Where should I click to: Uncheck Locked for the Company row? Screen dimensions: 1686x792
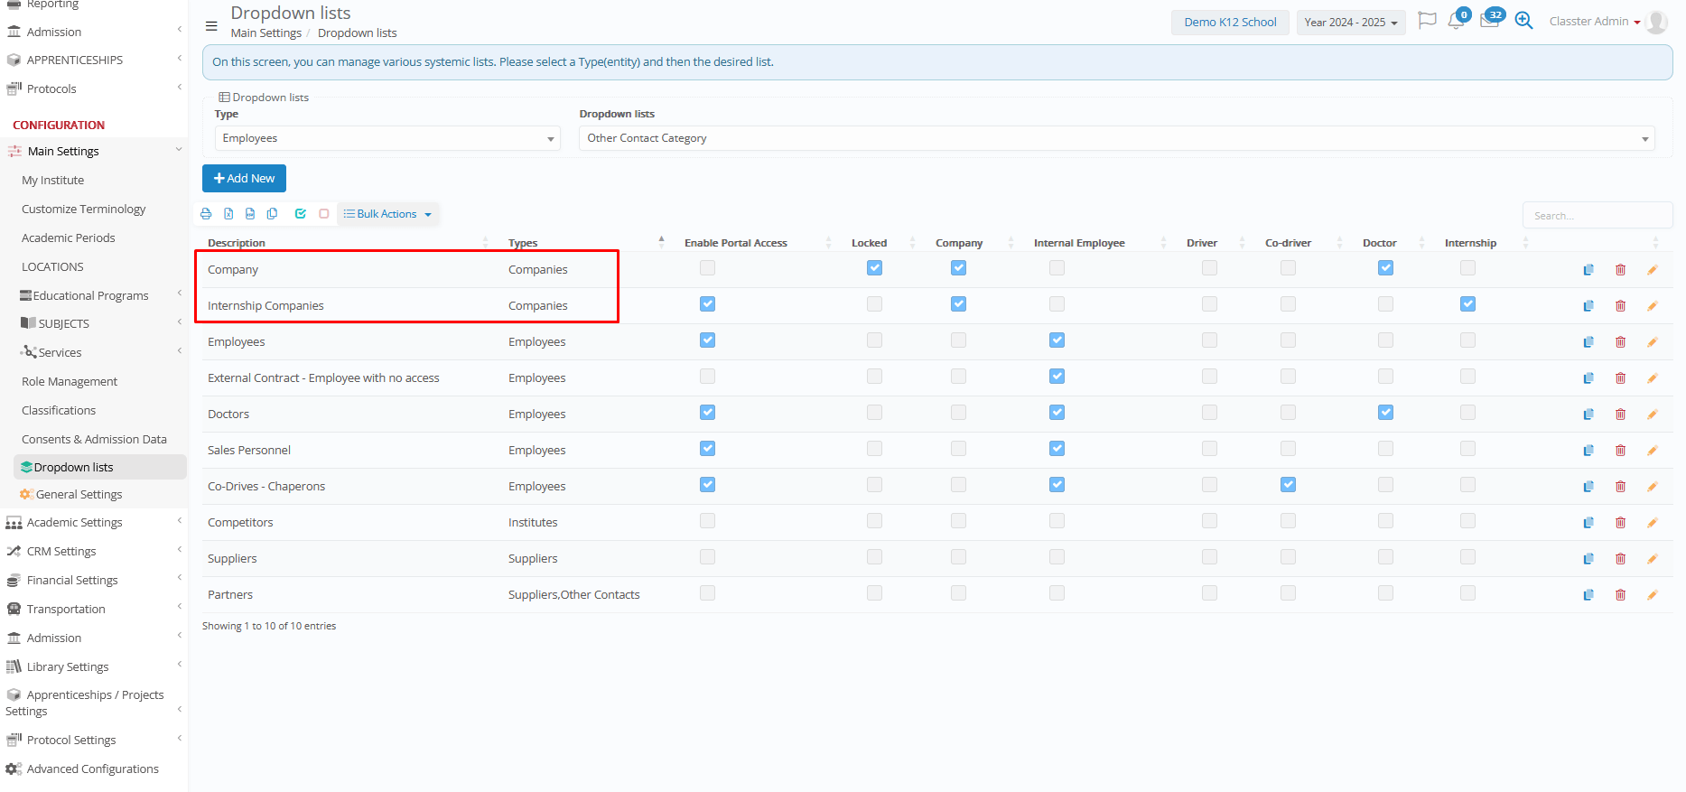pos(874,268)
